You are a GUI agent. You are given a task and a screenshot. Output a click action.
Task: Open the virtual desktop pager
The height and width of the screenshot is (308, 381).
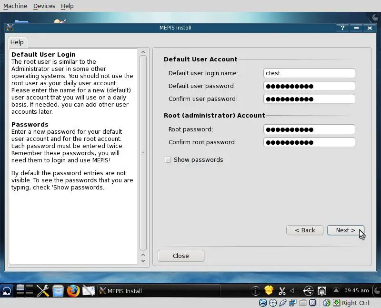tap(25, 291)
